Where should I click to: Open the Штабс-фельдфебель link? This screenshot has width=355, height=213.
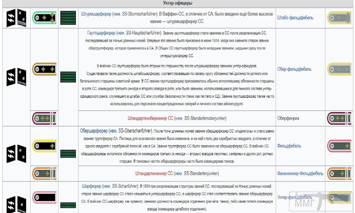295,18
